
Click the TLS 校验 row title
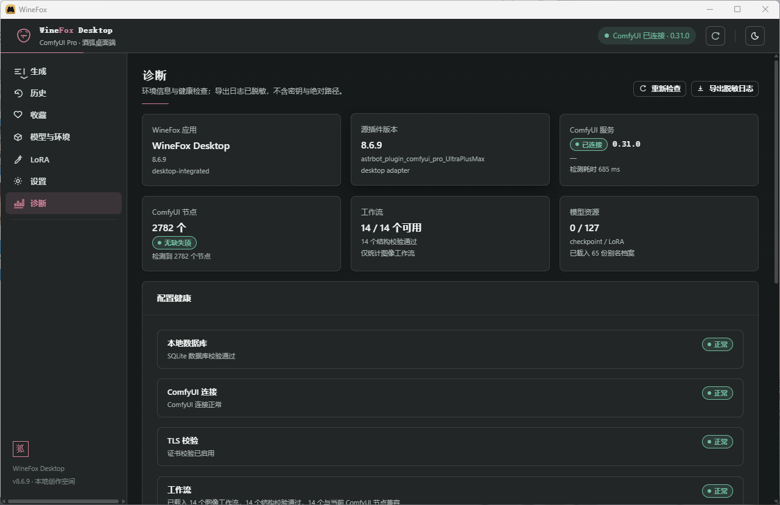click(x=183, y=441)
